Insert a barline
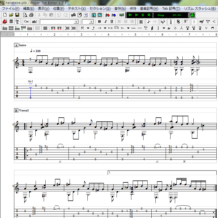Viewport: 218px width, 218px height. click(194, 22)
